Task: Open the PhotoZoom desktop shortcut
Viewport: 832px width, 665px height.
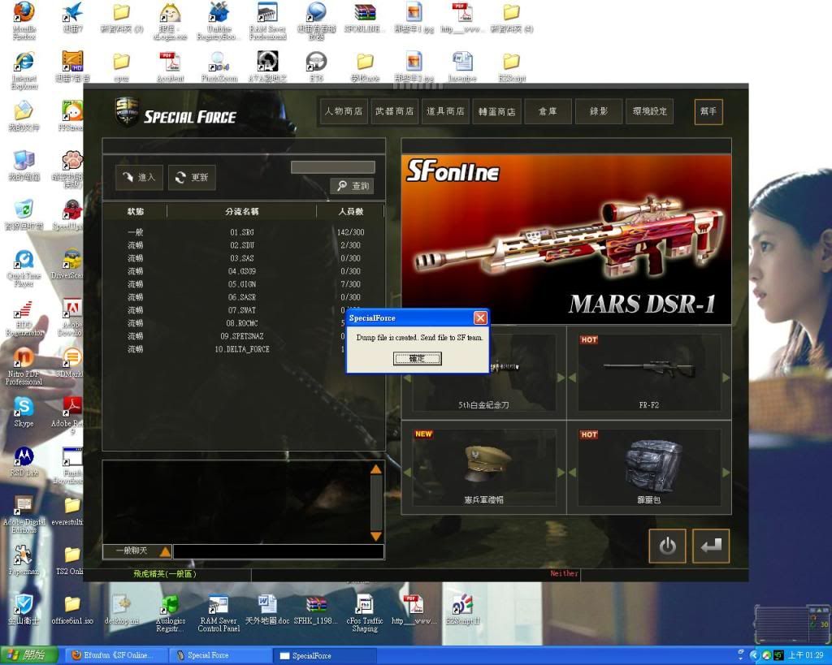Action: click(219, 67)
